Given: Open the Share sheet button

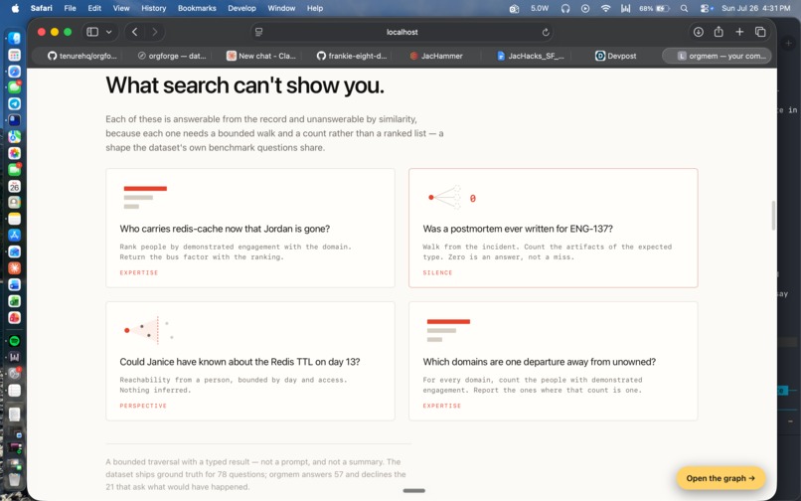Looking at the screenshot, I should click(x=719, y=32).
